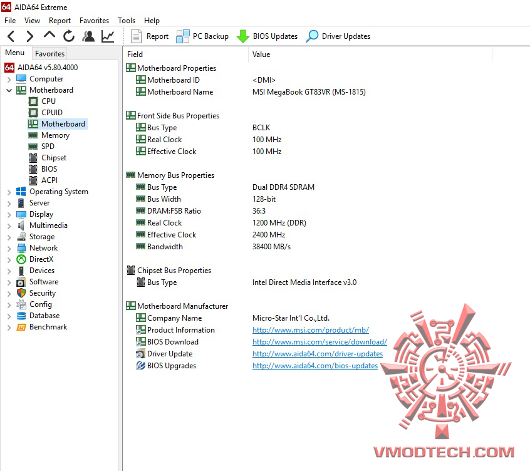Open the View menu
The height and width of the screenshot is (471, 530).
point(32,21)
